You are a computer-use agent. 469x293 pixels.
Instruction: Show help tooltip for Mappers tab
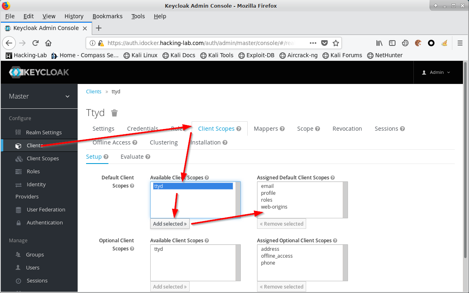point(282,129)
